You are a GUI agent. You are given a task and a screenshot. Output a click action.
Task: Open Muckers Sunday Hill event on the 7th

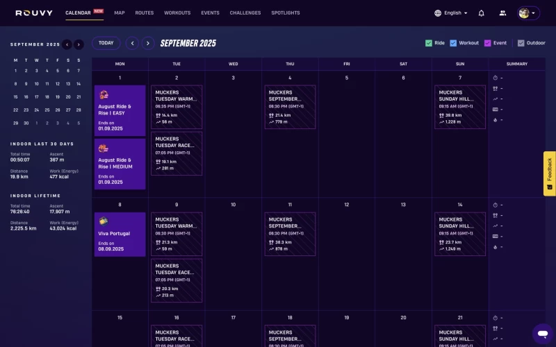click(460, 107)
